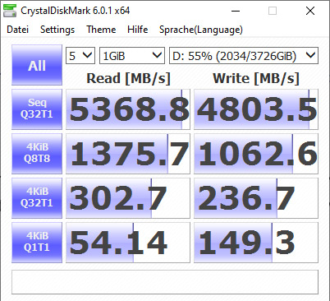Expand the test count dropdown showing 5
This screenshot has width=330, height=301.
80,56
